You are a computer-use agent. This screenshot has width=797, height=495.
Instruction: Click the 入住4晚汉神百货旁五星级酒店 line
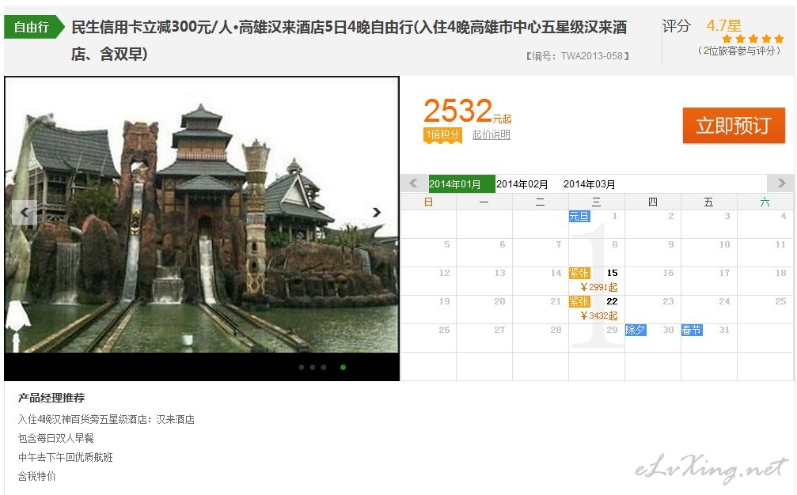click(106, 419)
